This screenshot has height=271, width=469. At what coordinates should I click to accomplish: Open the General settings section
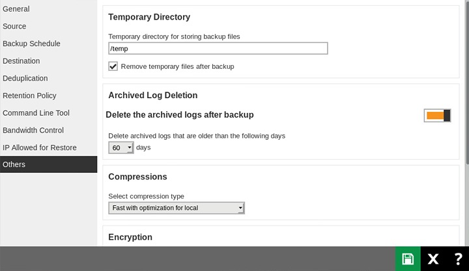coord(16,9)
